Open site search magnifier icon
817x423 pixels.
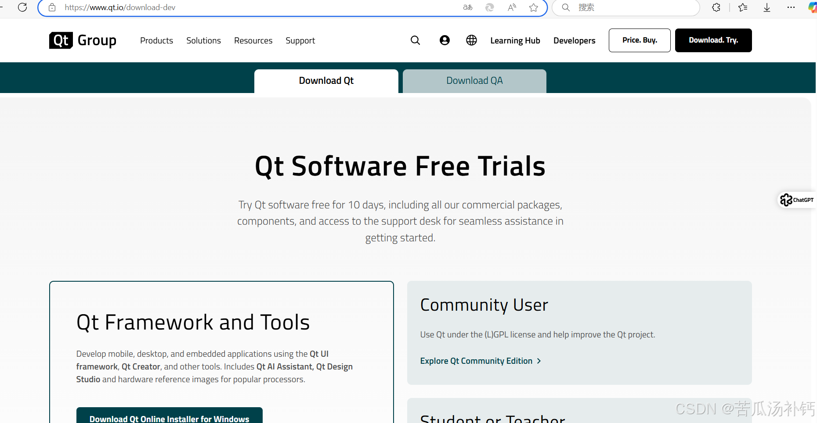415,40
